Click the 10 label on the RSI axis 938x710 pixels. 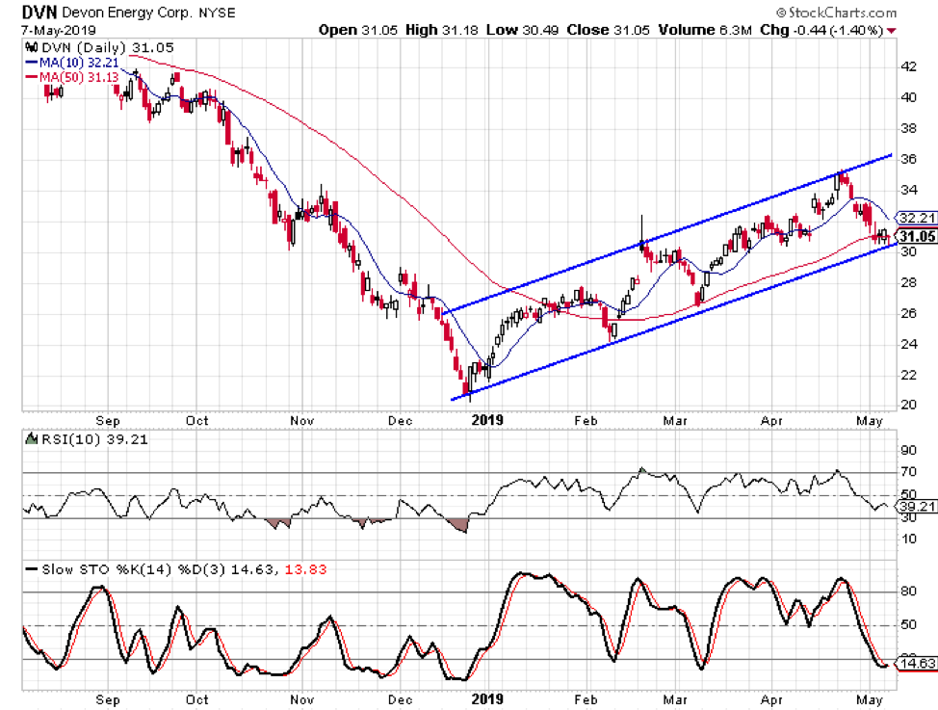909,539
